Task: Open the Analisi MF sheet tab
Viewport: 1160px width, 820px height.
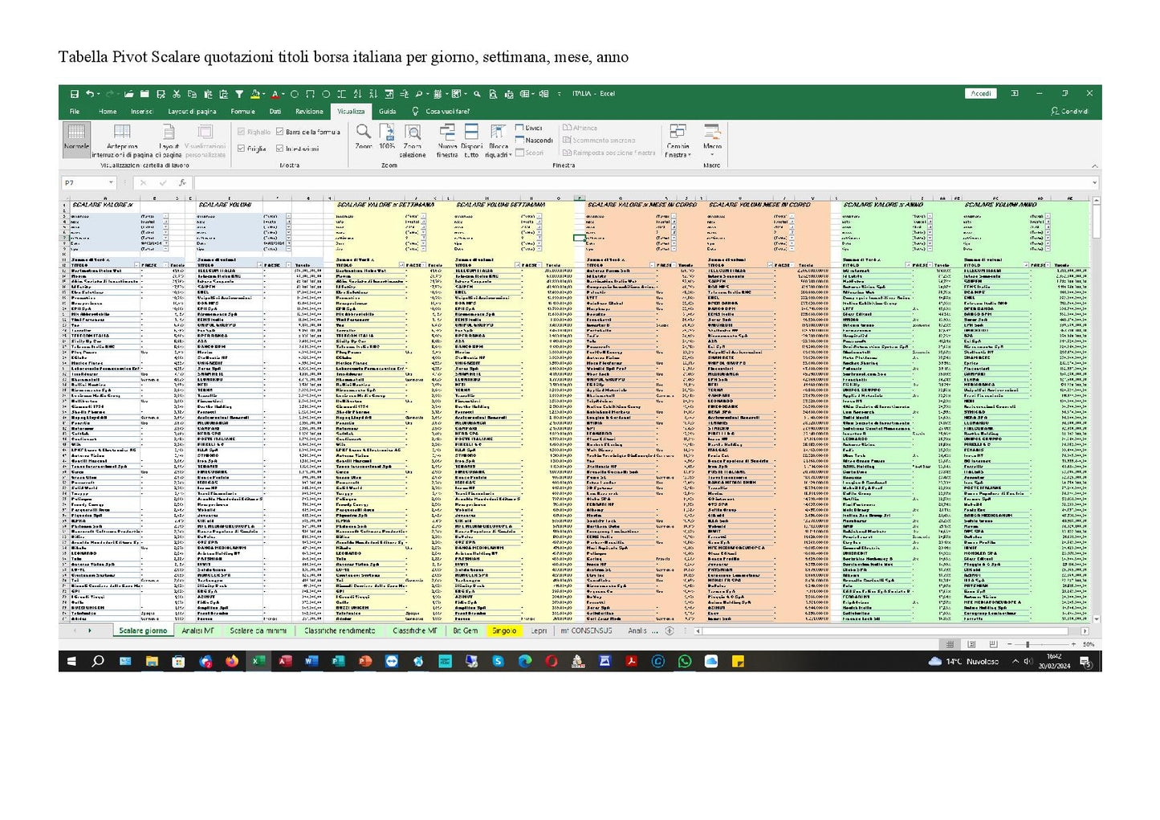Action: coord(197,631)
